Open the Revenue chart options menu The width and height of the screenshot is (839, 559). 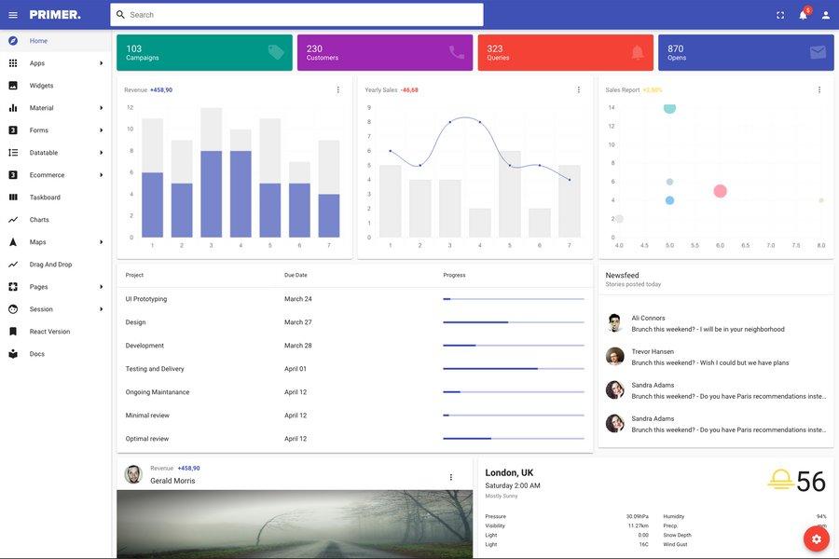click(336, 88)
